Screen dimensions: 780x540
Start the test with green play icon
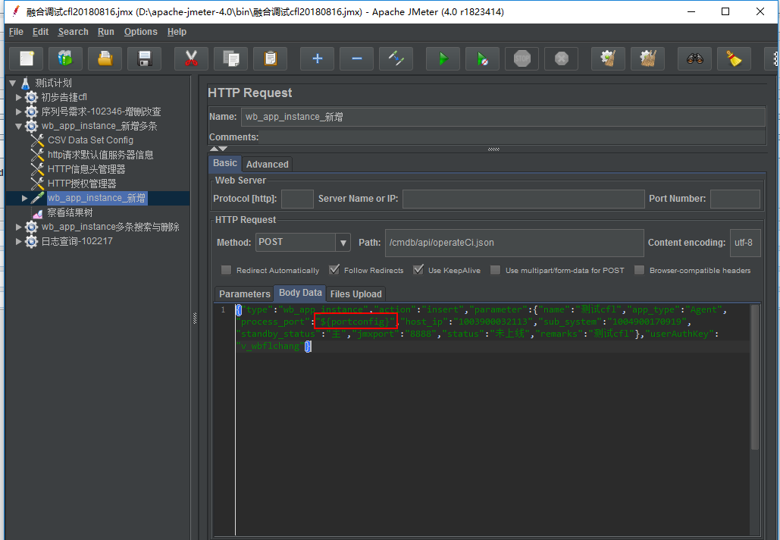(x=443, y=58)
